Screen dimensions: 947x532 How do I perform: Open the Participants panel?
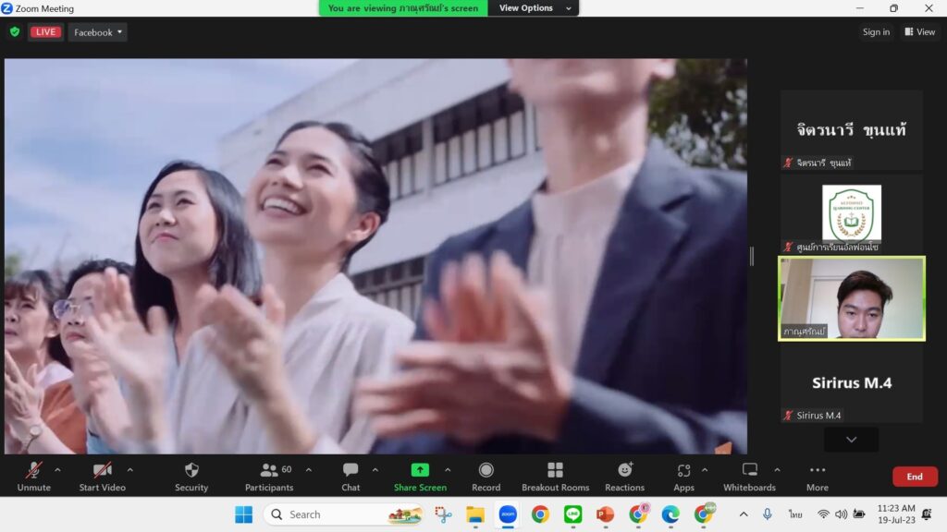pyautogui.click(x=269, y=471)
